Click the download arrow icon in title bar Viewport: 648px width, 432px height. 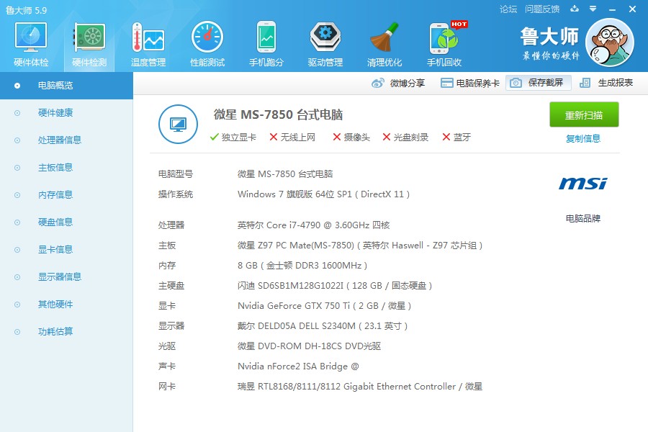575,9
